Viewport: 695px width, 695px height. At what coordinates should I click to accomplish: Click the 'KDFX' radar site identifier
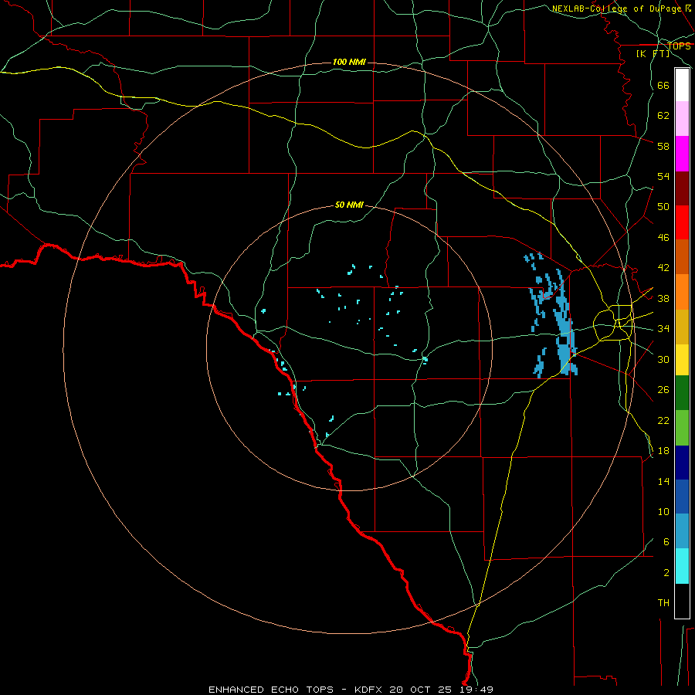point(370,690)
